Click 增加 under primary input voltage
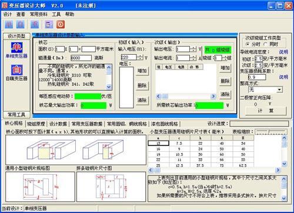 pyautogui.click(x=142, y=71)
